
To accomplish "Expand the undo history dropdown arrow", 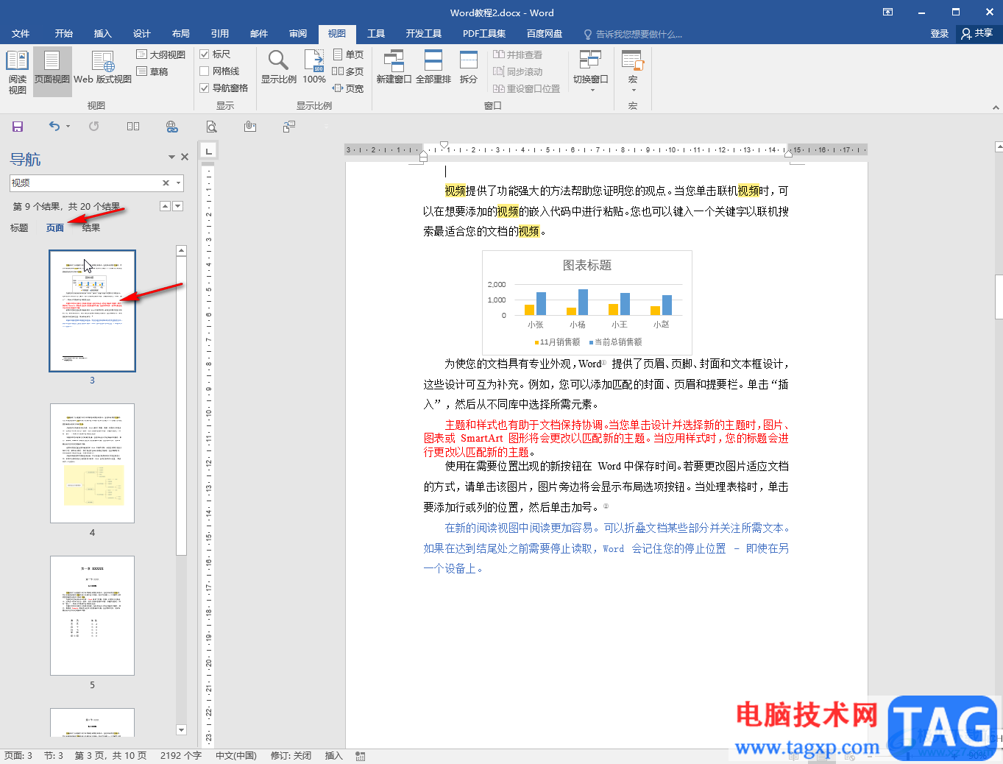I will pos(68,127).
